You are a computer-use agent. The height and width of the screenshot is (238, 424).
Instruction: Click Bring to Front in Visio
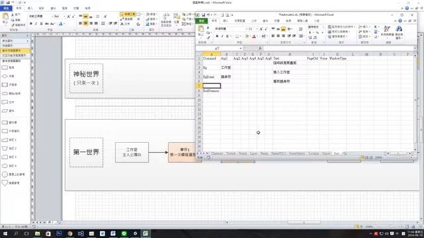(187, 15)
